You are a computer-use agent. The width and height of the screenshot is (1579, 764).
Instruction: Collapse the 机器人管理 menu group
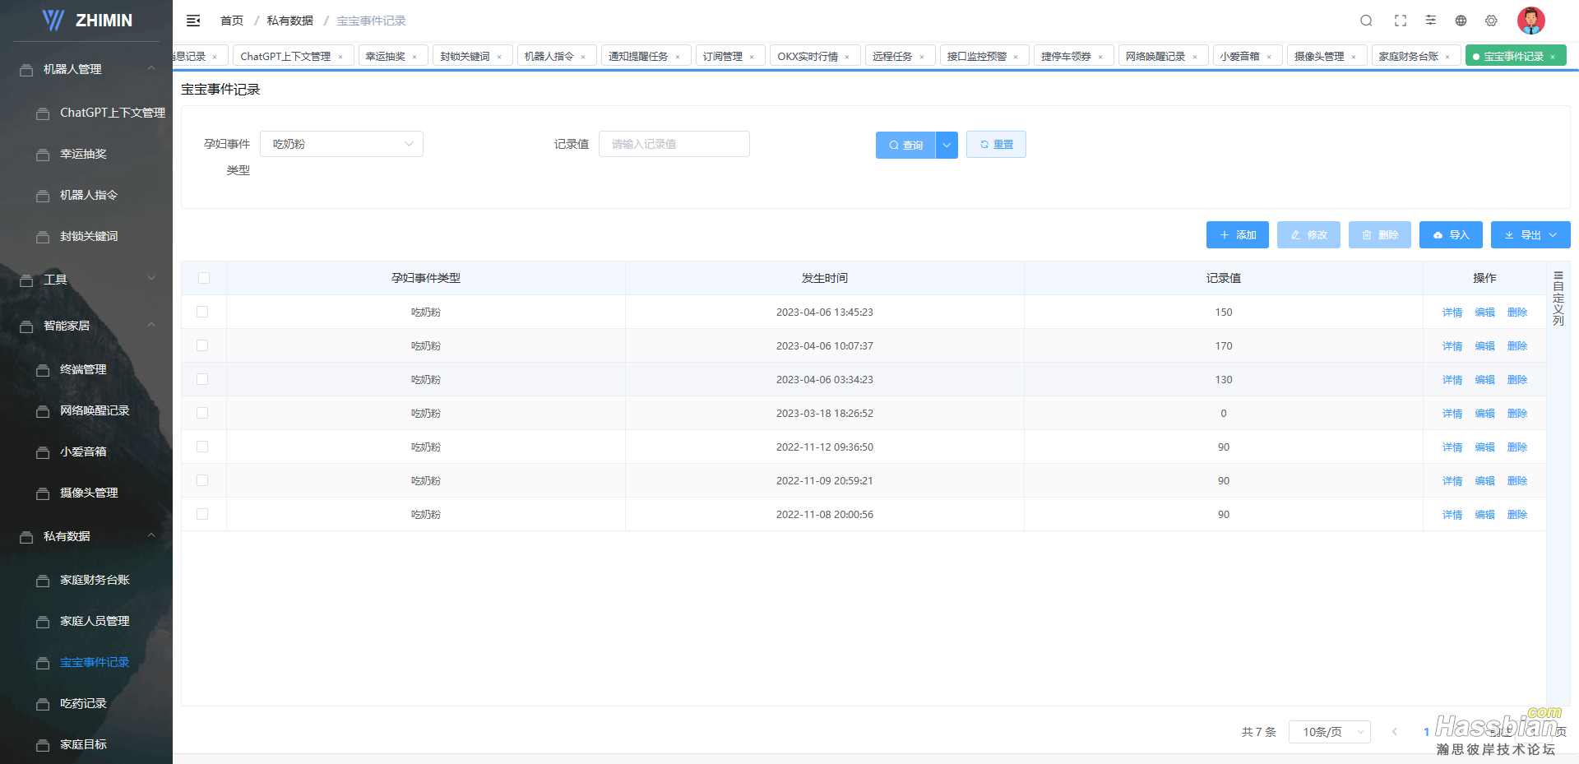[86, 69]
